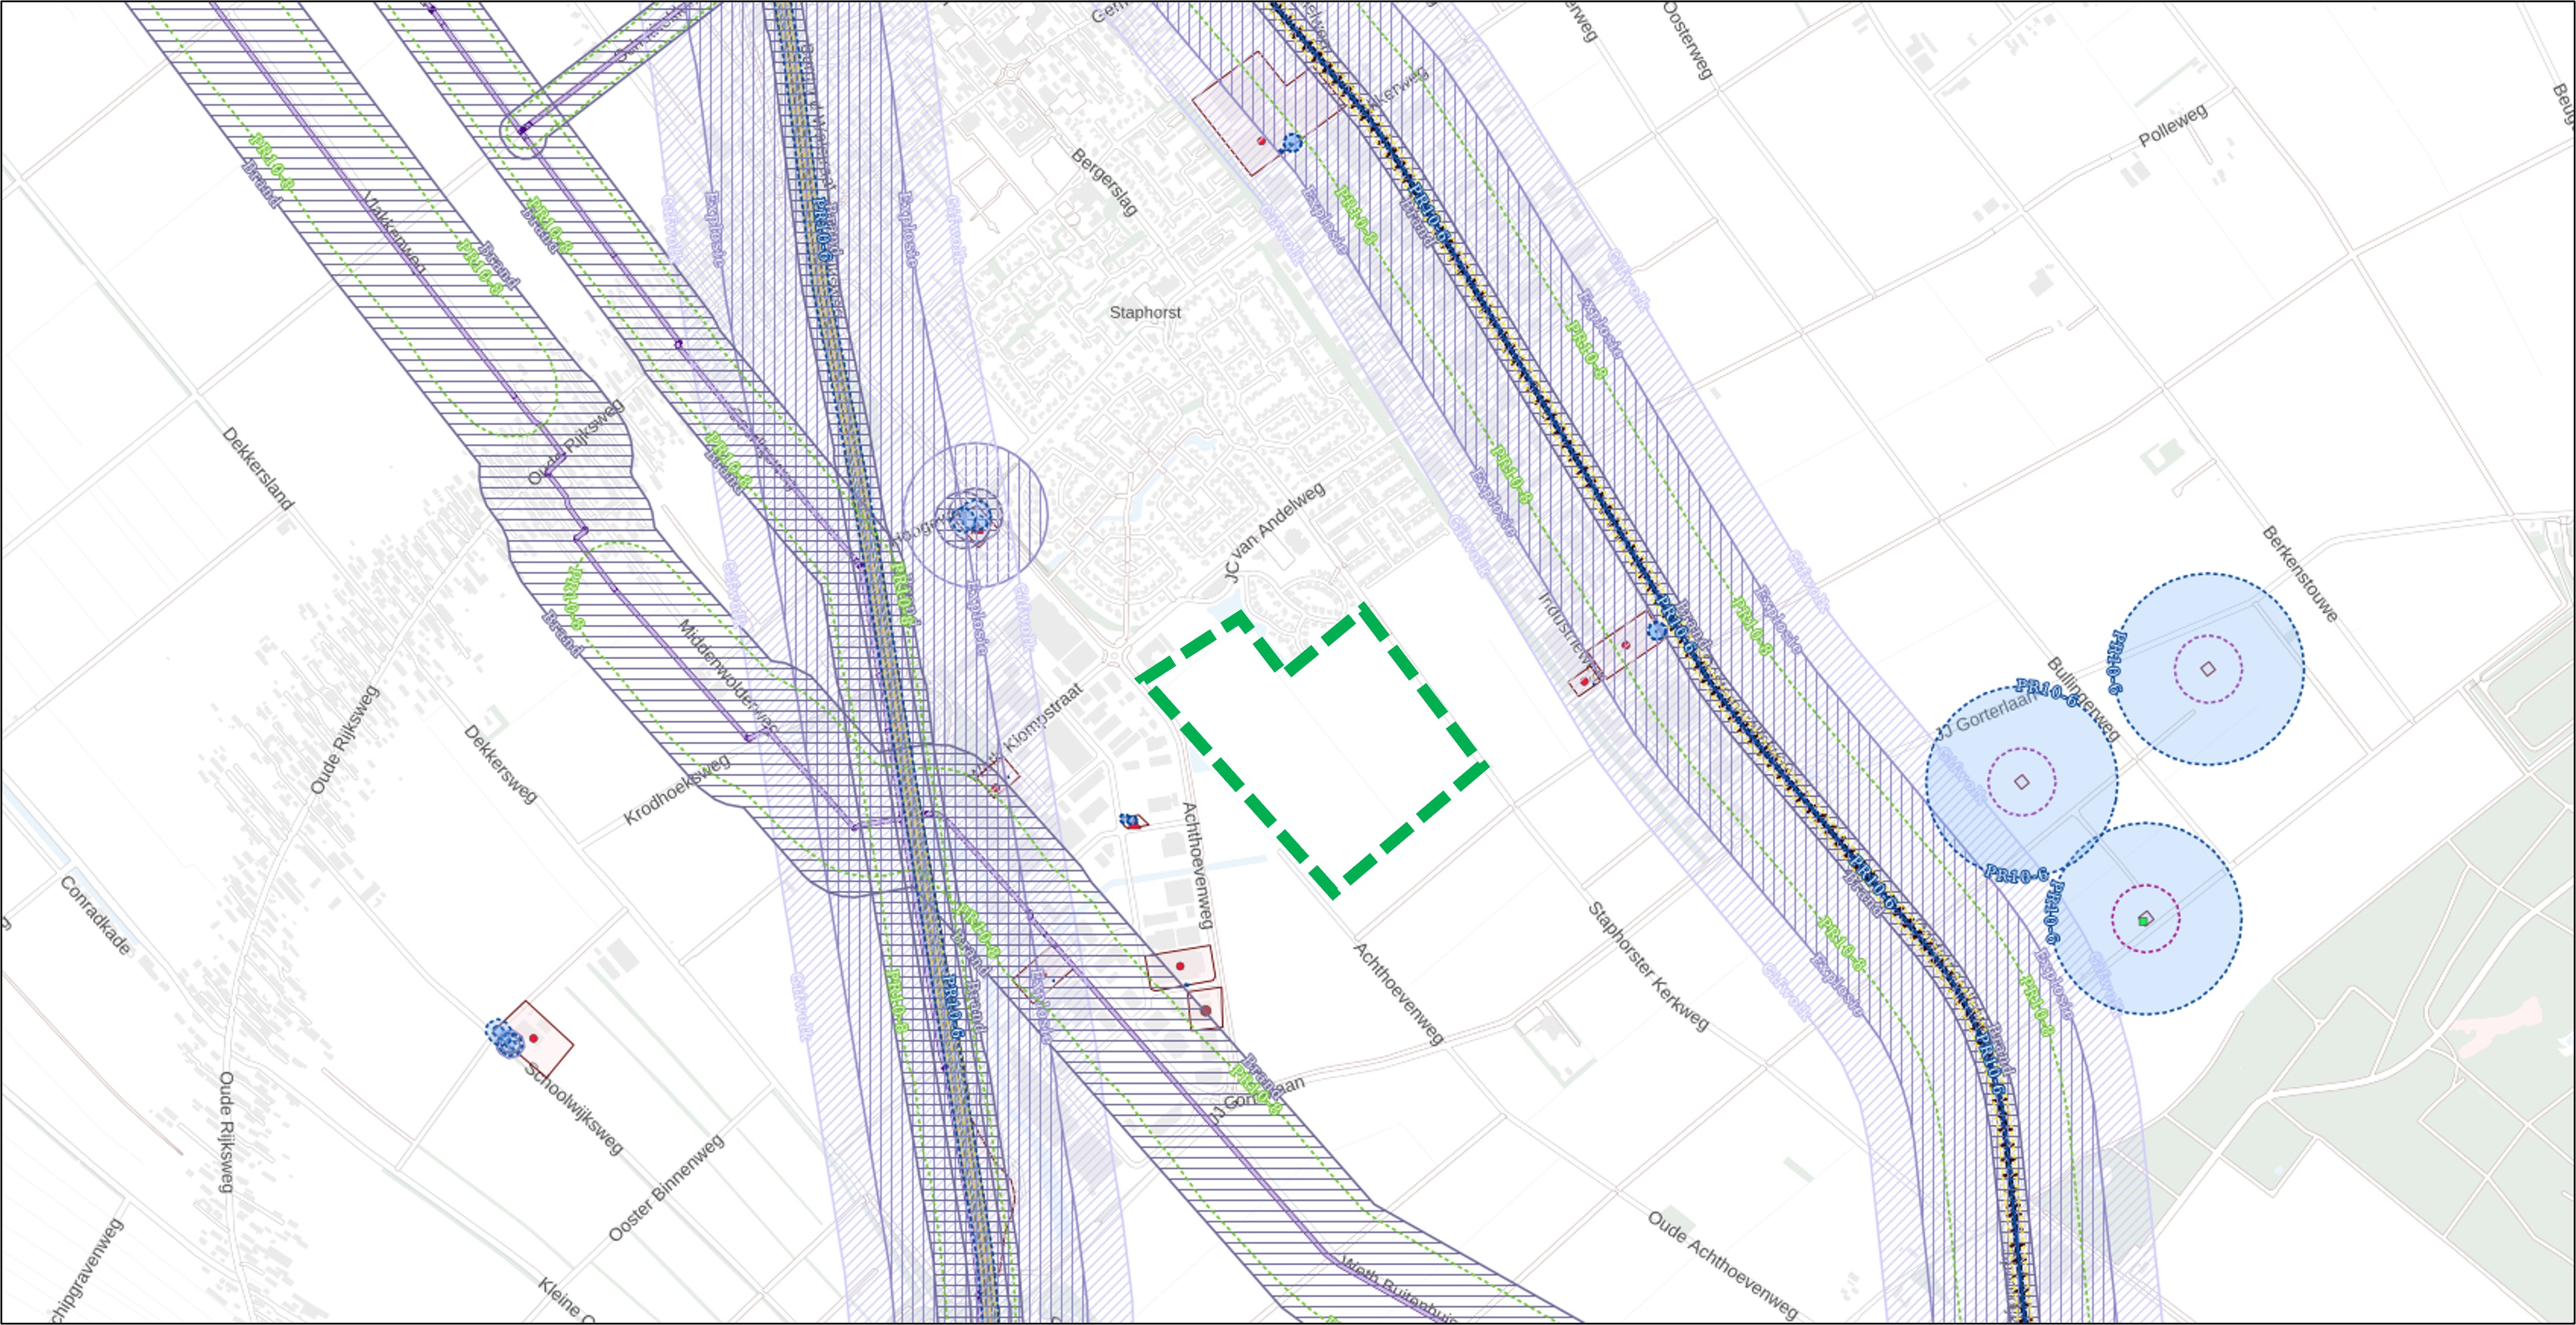Select the blue marker beside the red plot at top centre
Image resolution: width=2576 pixels, height=1325 pixels.
pyautogui.click(x=1292, y=143)
